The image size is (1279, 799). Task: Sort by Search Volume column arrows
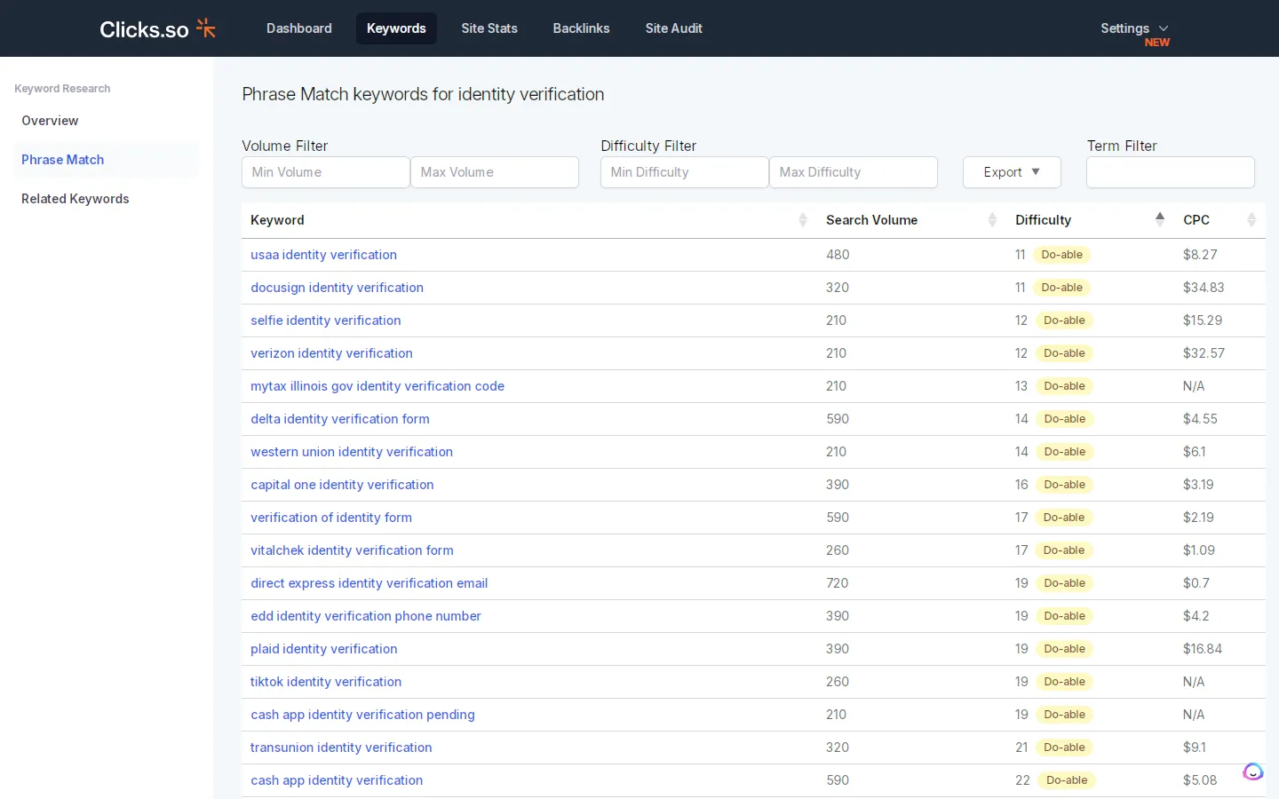coord(992,220)
